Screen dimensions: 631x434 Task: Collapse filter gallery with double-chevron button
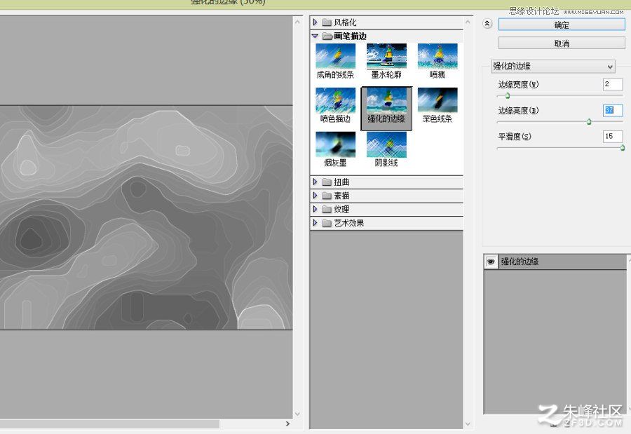click(487, 24)
